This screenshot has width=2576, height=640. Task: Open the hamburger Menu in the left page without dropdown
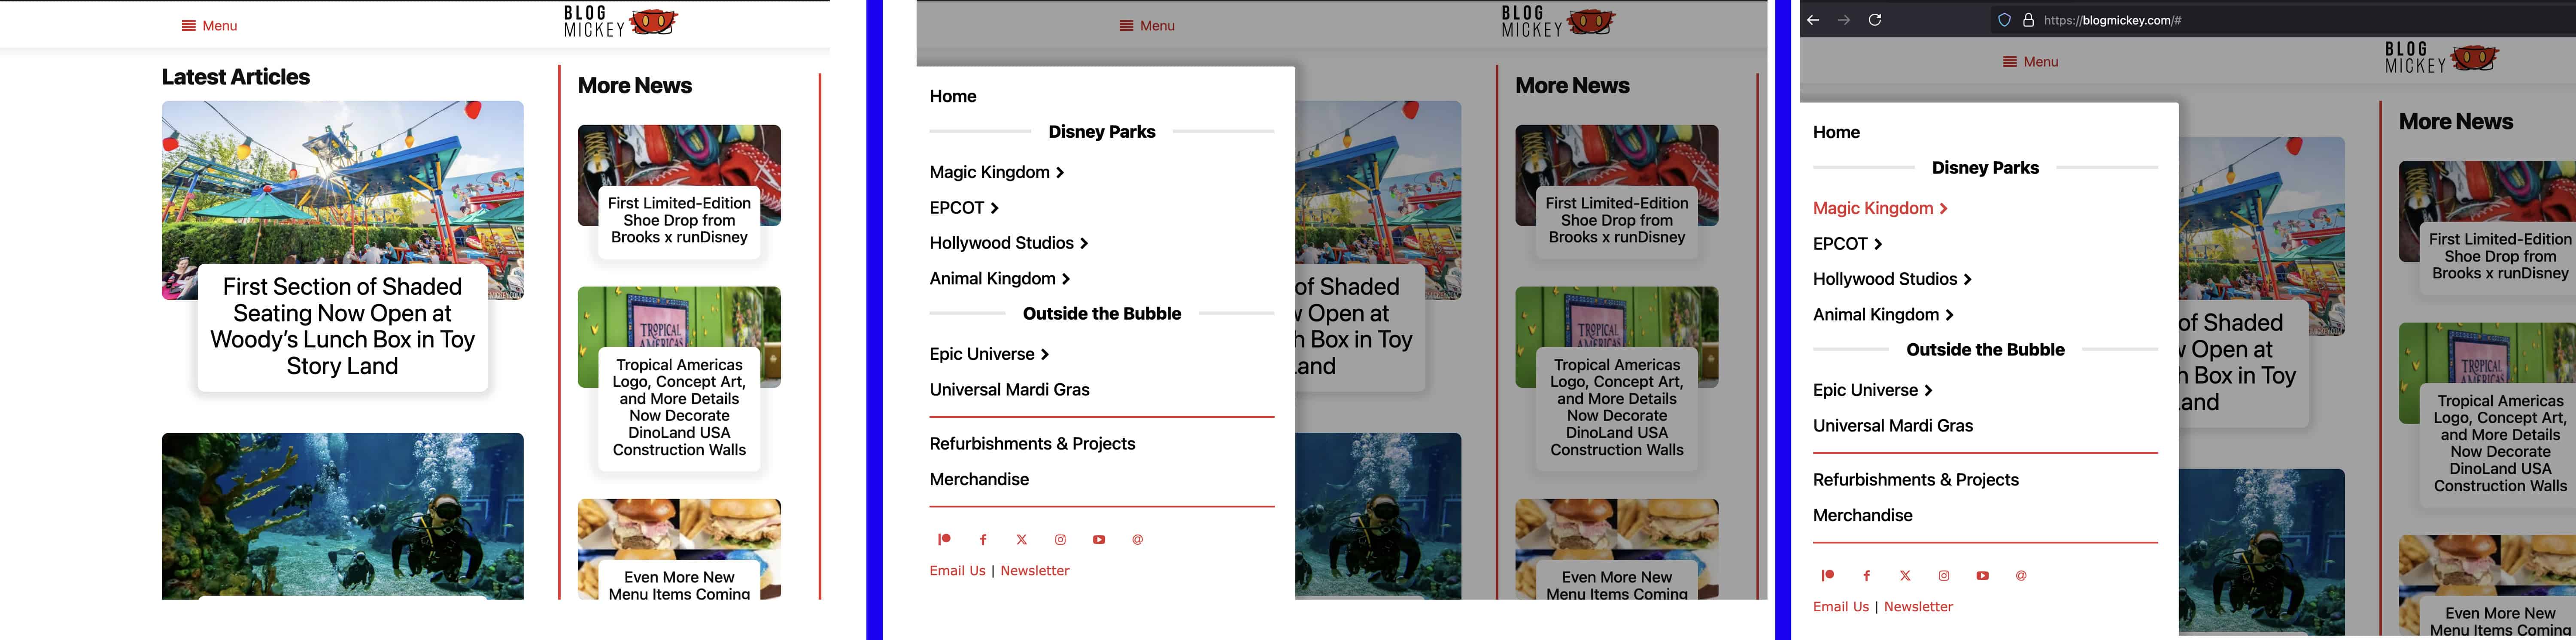point(209,26)
